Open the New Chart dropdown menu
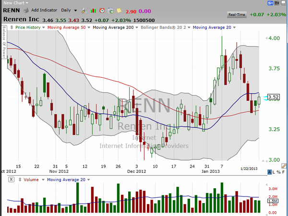288x216 pixels. 16,3
